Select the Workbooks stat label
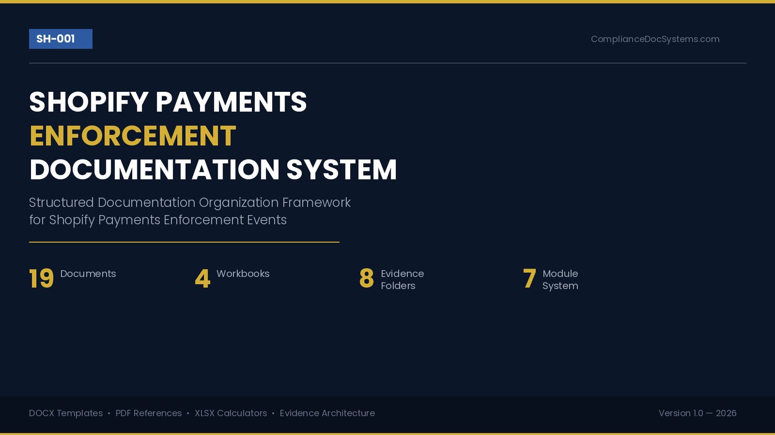This screenshot has width=775, height=435. pyautogui.click(x=243, y=273)
